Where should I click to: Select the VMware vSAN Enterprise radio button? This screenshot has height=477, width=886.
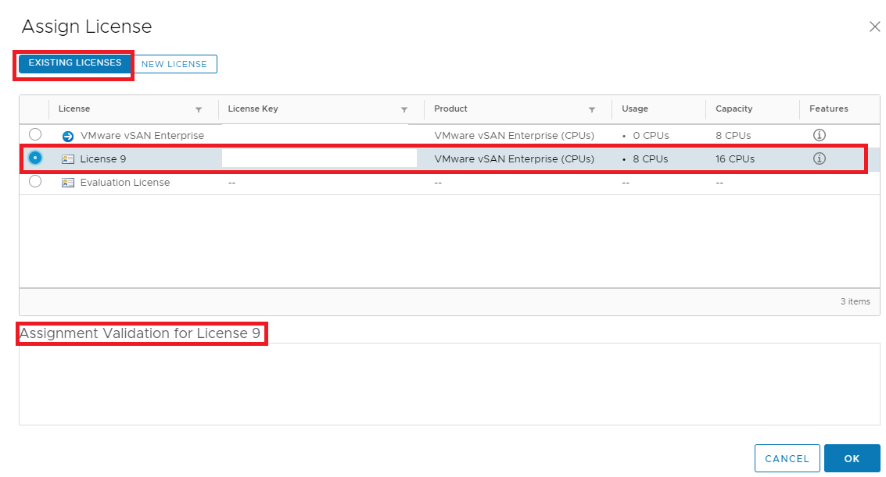(x=35, y=134)
